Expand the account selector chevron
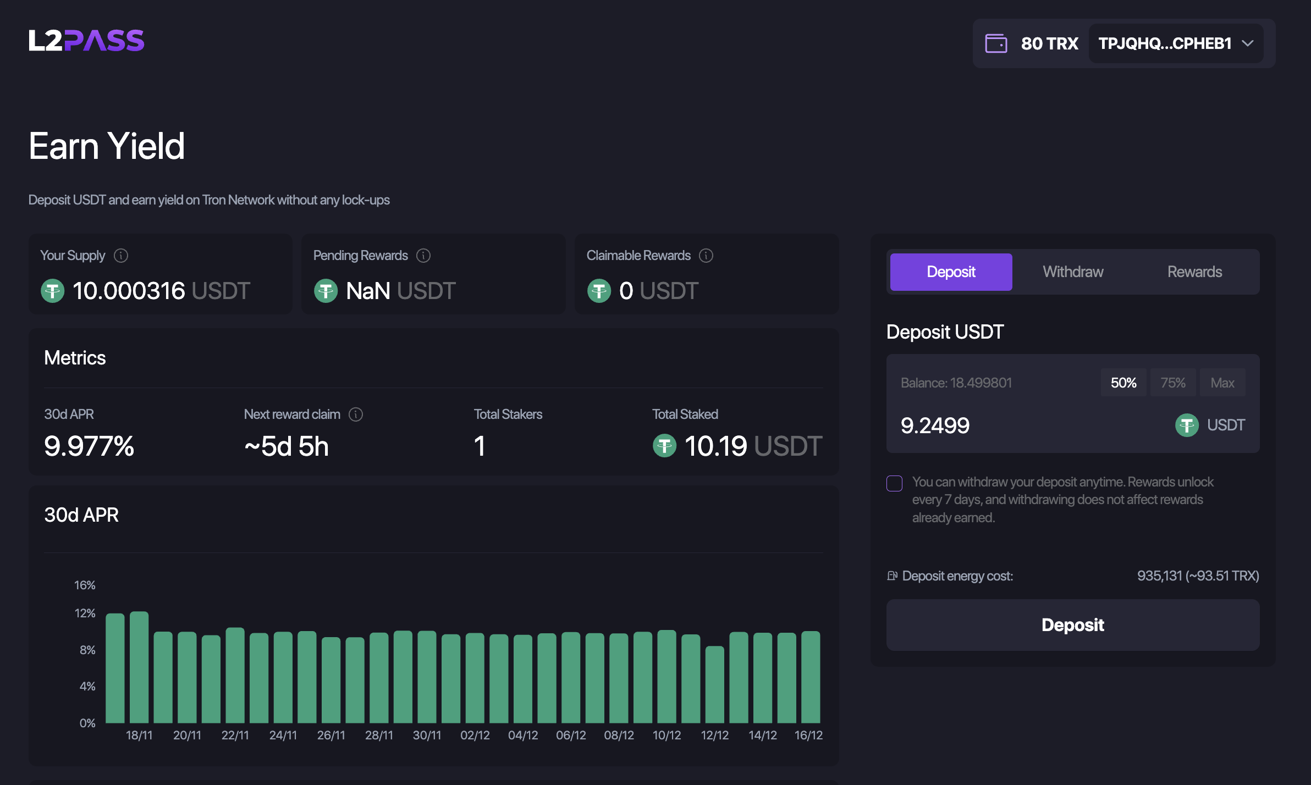 tap(1248, 43)
